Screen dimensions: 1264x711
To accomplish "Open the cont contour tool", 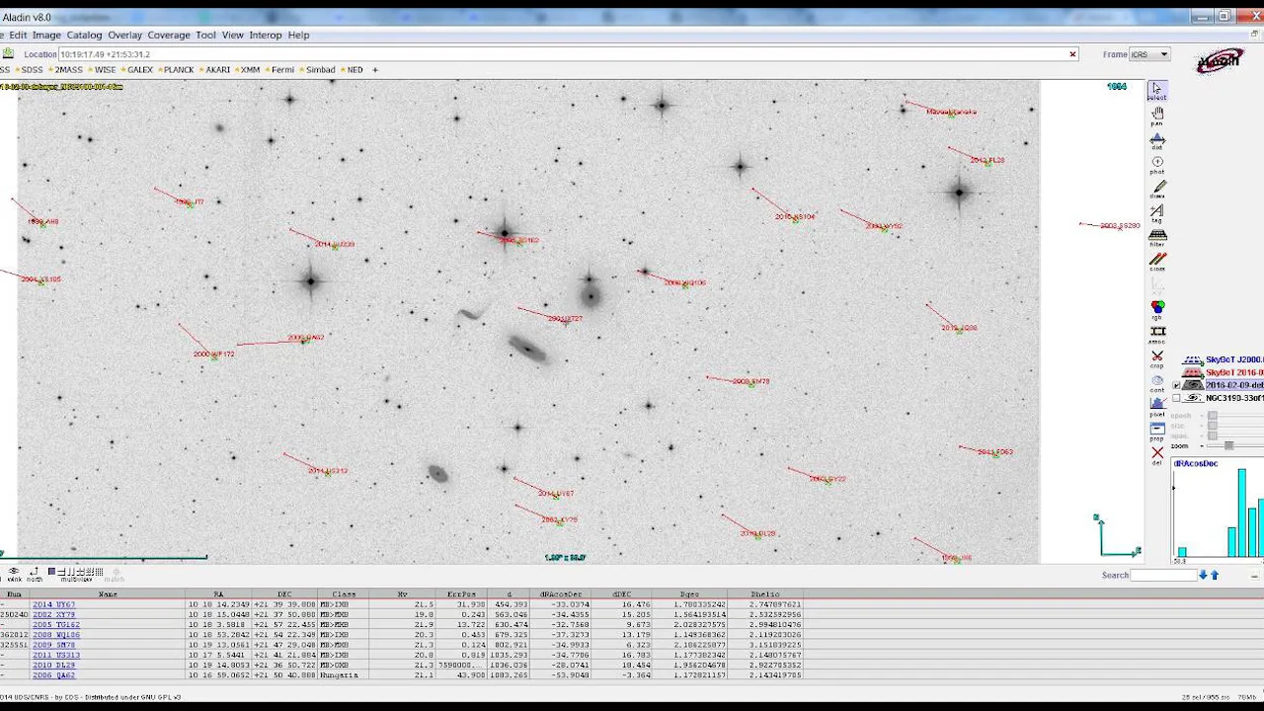I will [x=1157, y=382].
